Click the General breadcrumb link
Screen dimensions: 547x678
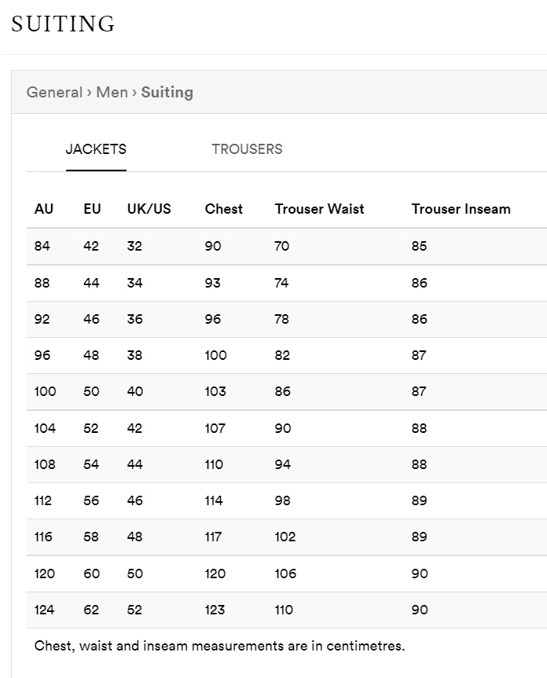click(53, 92)
